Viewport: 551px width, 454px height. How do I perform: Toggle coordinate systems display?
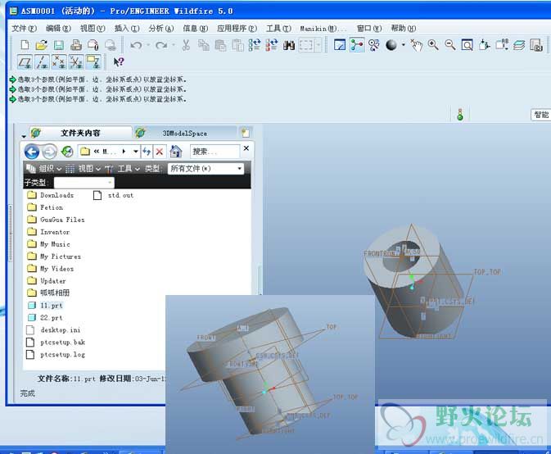76,62
